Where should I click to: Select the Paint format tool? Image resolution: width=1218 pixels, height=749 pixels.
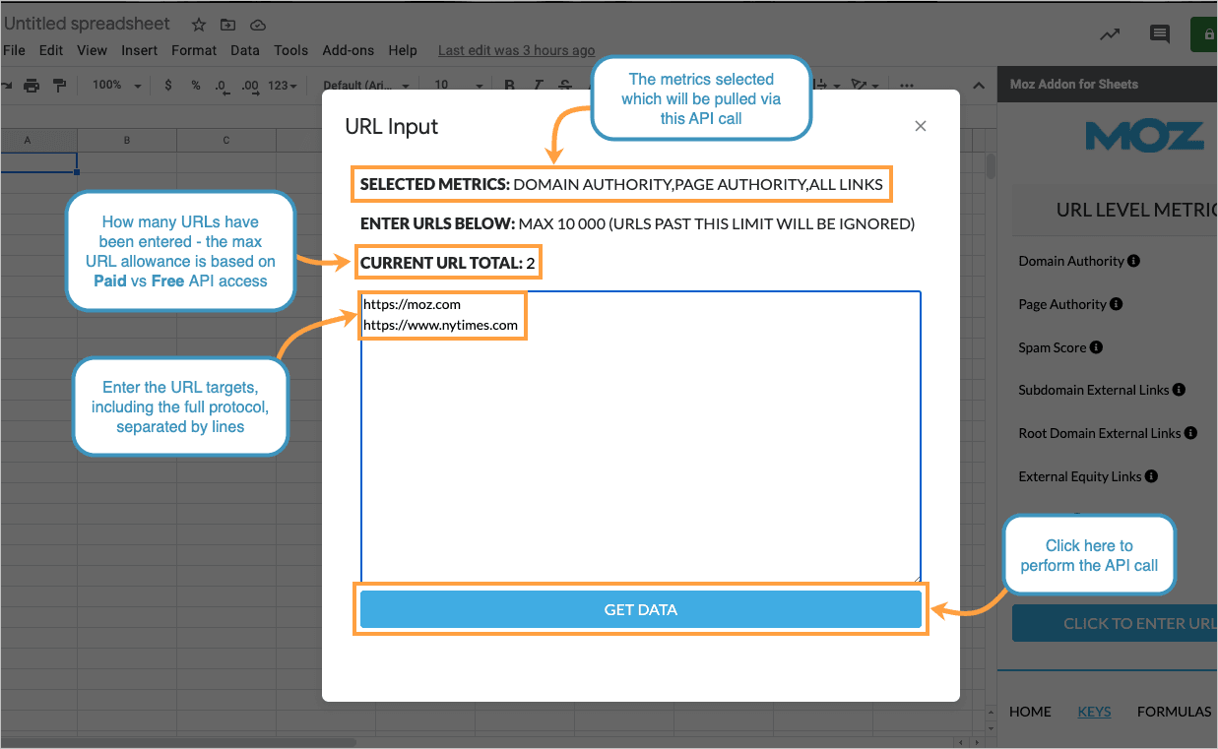pos(57,86)
